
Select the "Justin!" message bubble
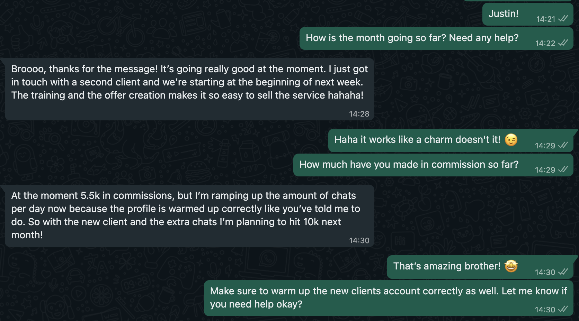pyautogui.click(x=504, y=14)
